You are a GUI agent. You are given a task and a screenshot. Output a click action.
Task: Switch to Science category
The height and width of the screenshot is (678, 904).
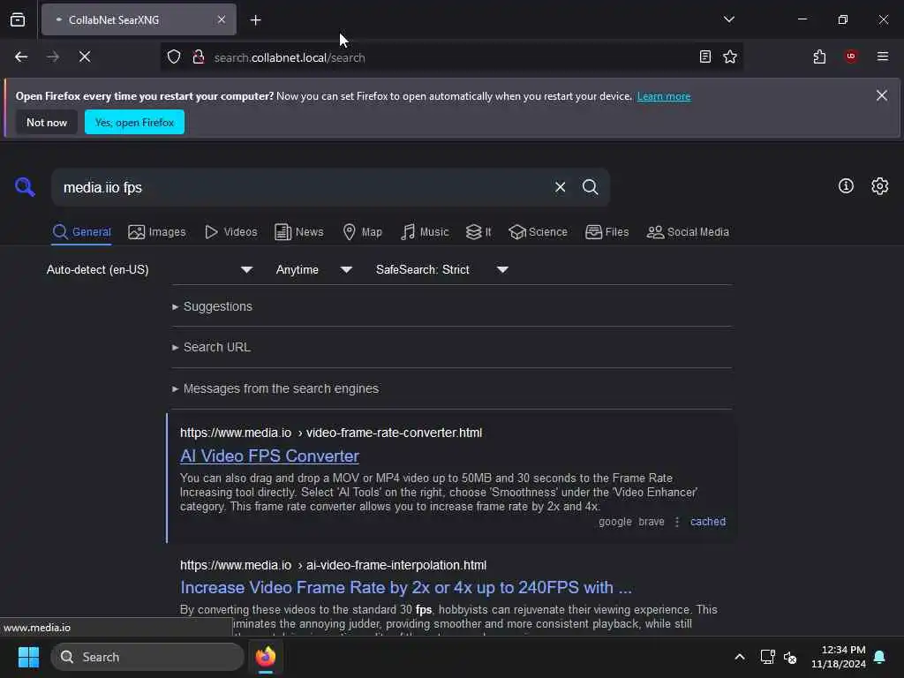[538, 232]
